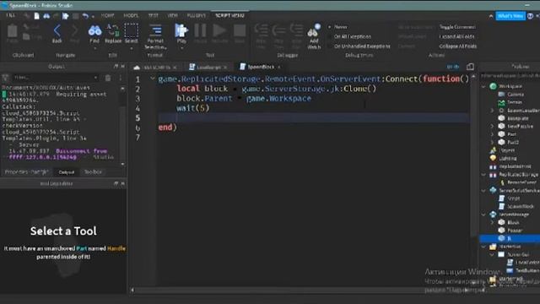Viewport: 540px width, 304px height.
Task: Switch to the SpawnBlock editor tab
Action: (261, 67)
